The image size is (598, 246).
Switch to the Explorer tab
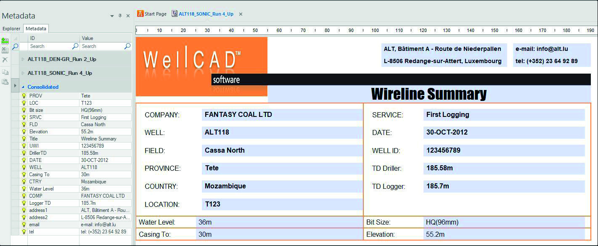tap(11, 29)
